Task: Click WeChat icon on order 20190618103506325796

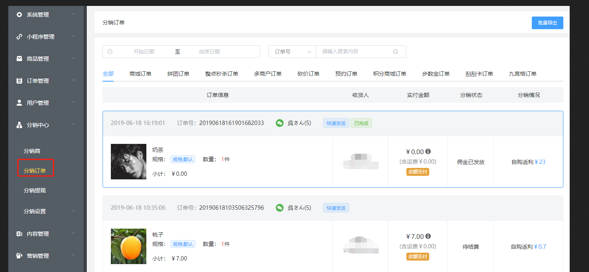Action: click(x=280, y=208)
